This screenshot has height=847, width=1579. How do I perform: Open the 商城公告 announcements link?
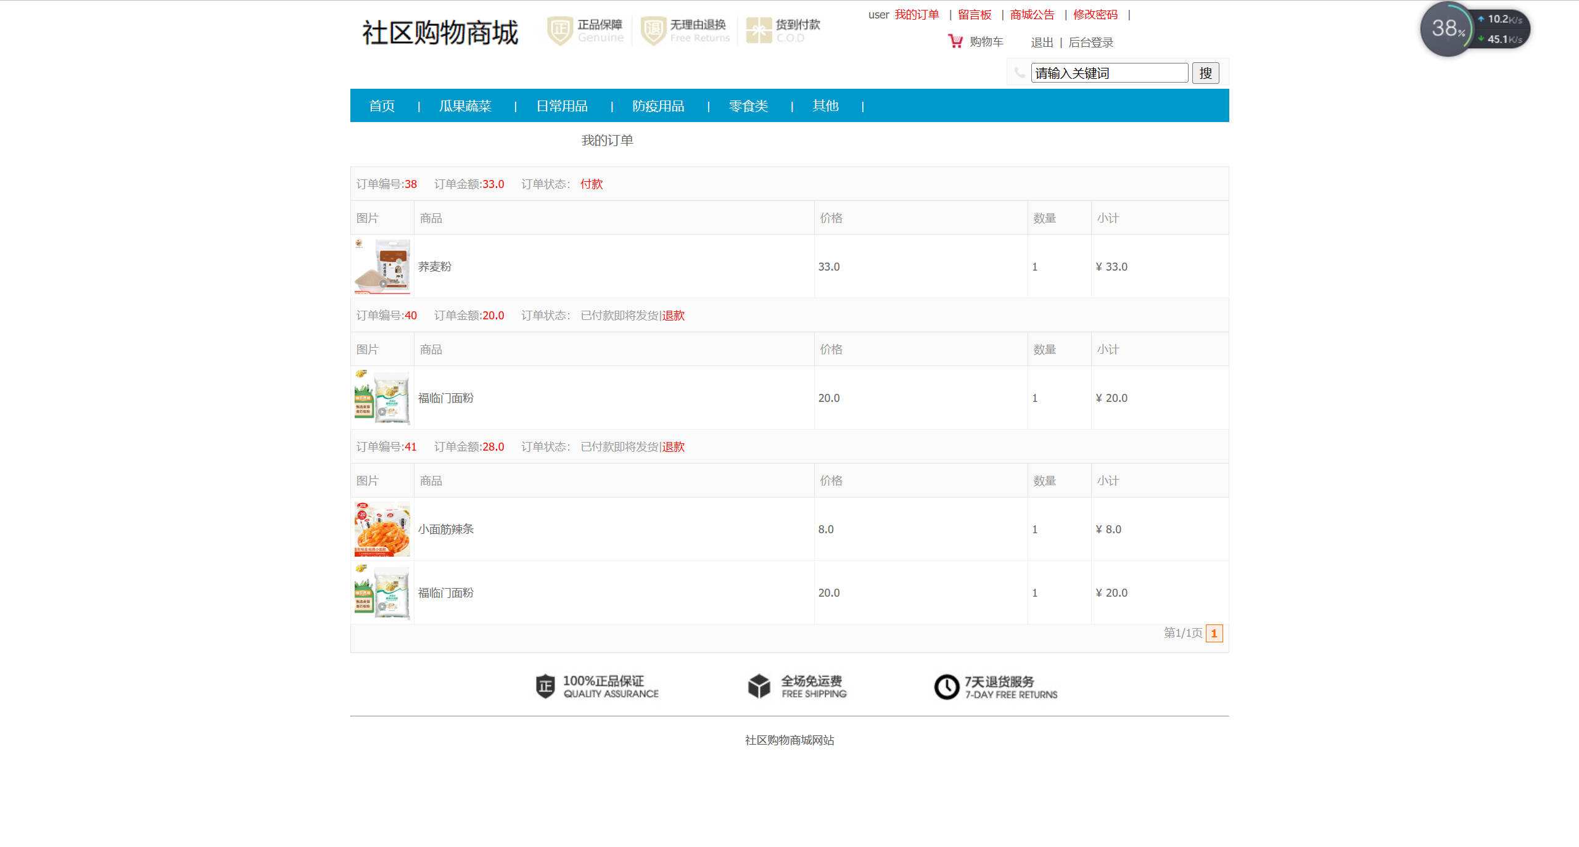(1031, 14)
